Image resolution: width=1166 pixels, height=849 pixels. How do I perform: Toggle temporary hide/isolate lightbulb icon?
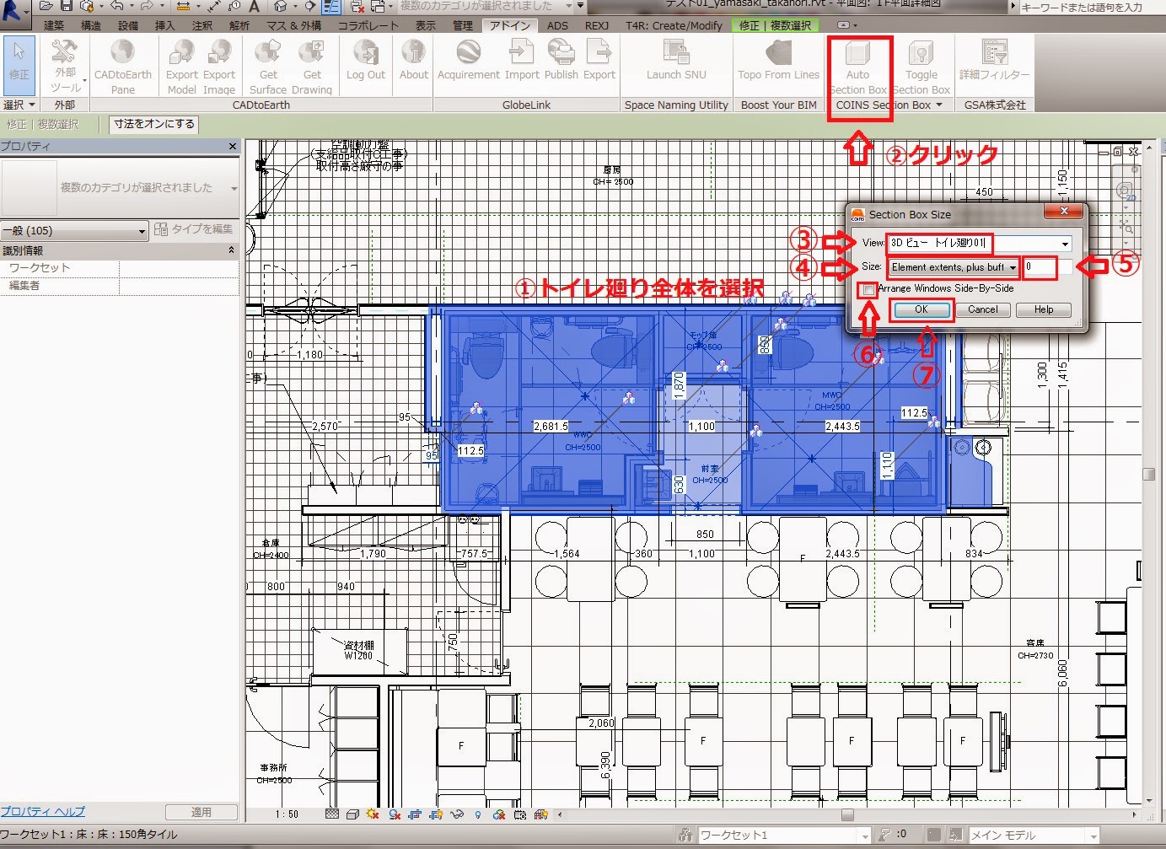coord(478,814)
